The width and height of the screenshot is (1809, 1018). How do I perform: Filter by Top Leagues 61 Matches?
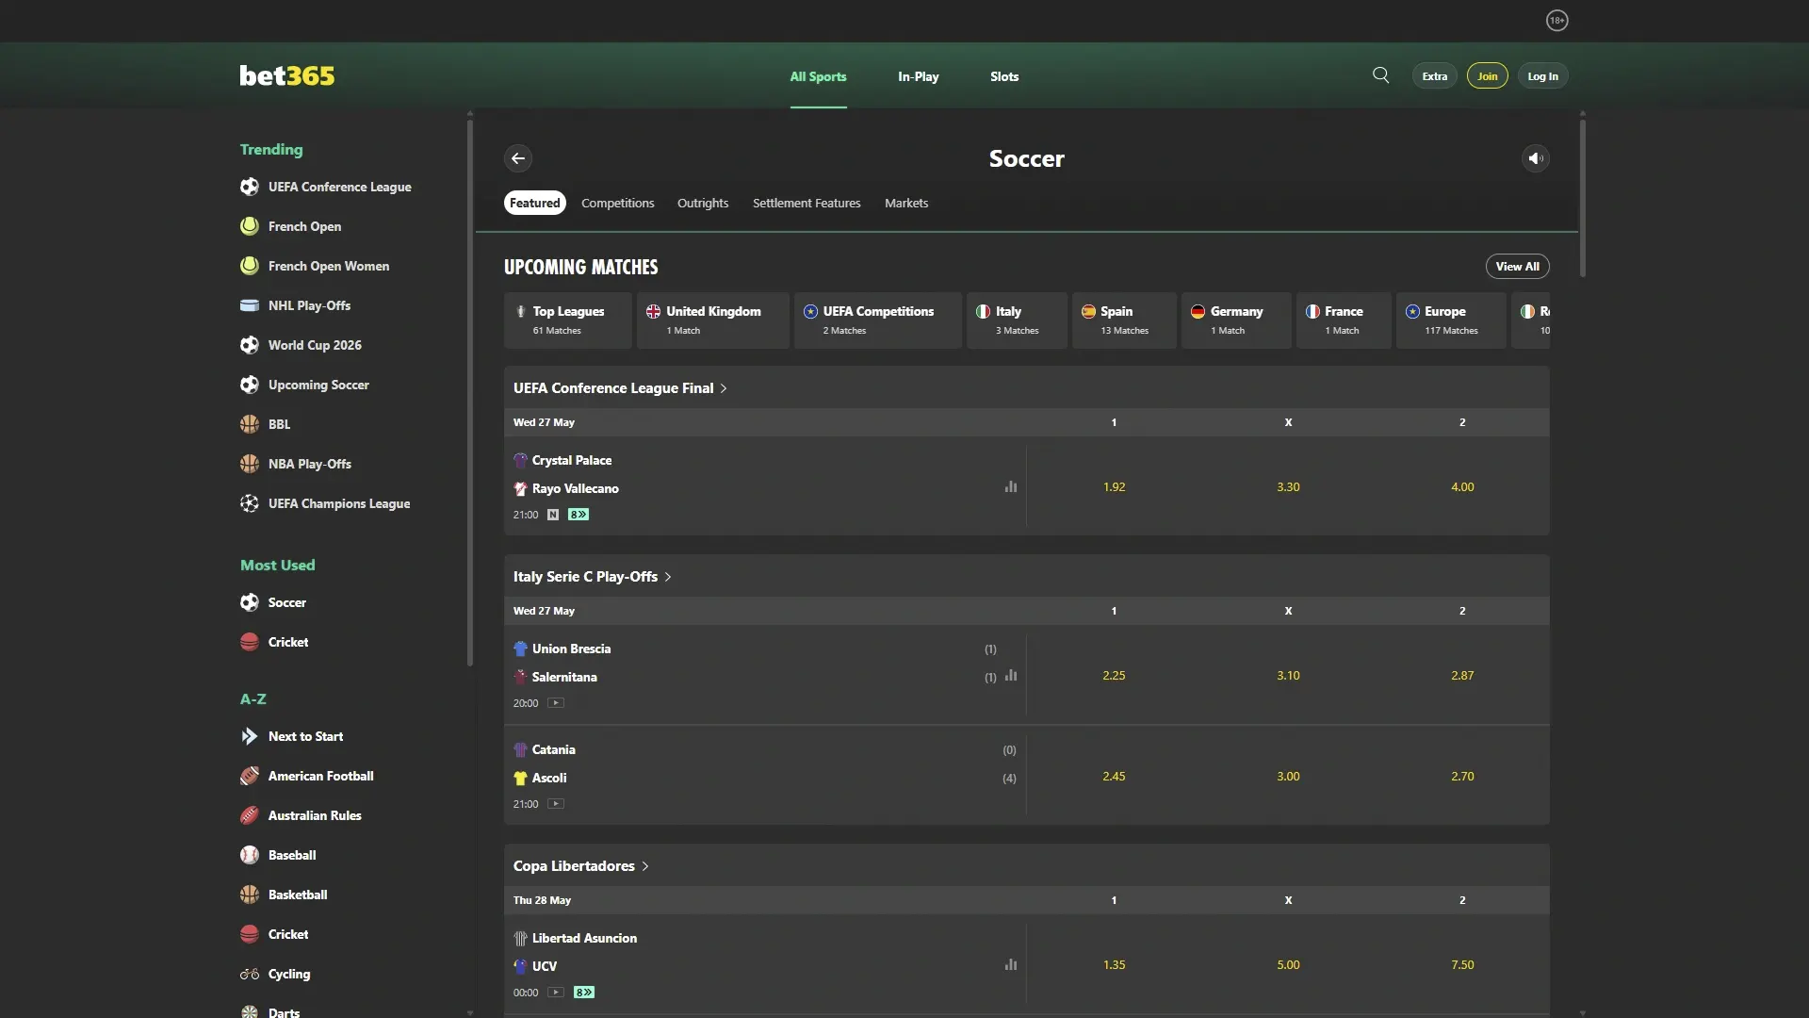click(567, 320)
